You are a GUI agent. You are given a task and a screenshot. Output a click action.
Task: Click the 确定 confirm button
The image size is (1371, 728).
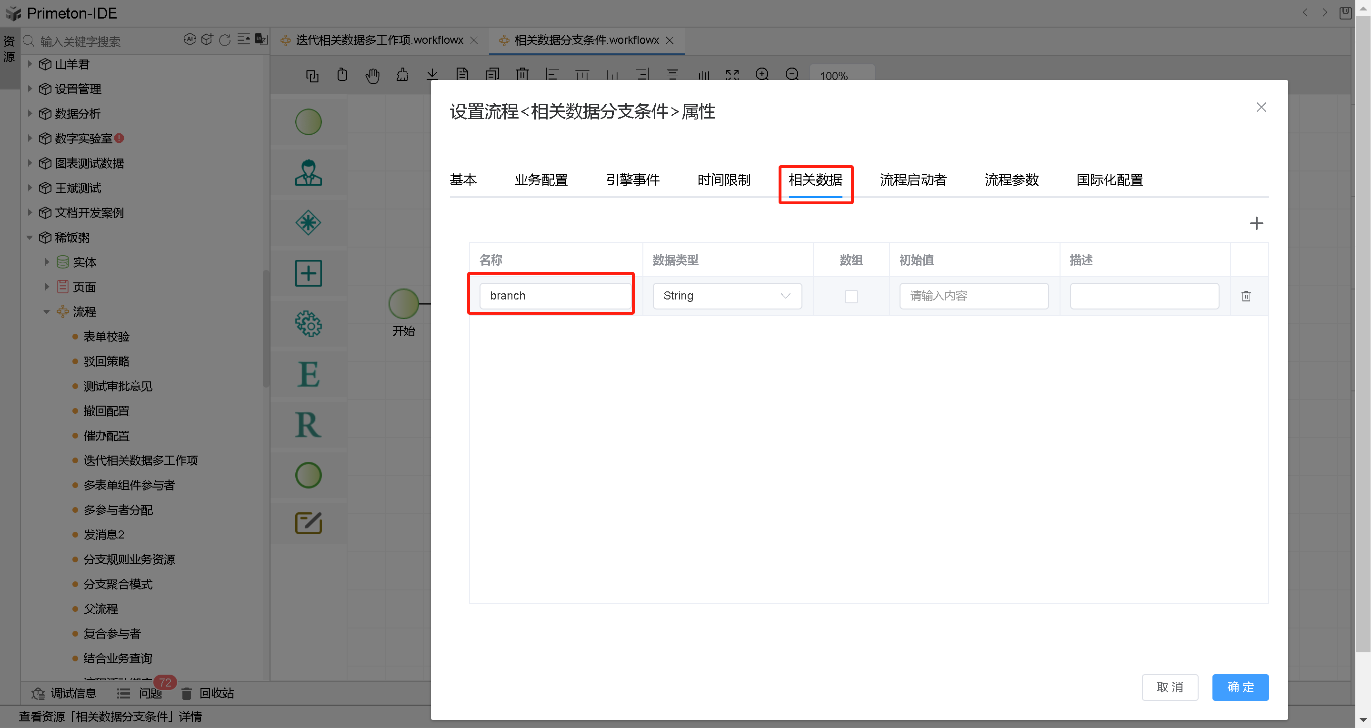tap(1240, 687)
